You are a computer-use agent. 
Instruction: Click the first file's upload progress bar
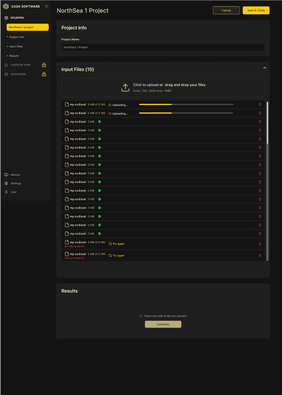[186, 104]
